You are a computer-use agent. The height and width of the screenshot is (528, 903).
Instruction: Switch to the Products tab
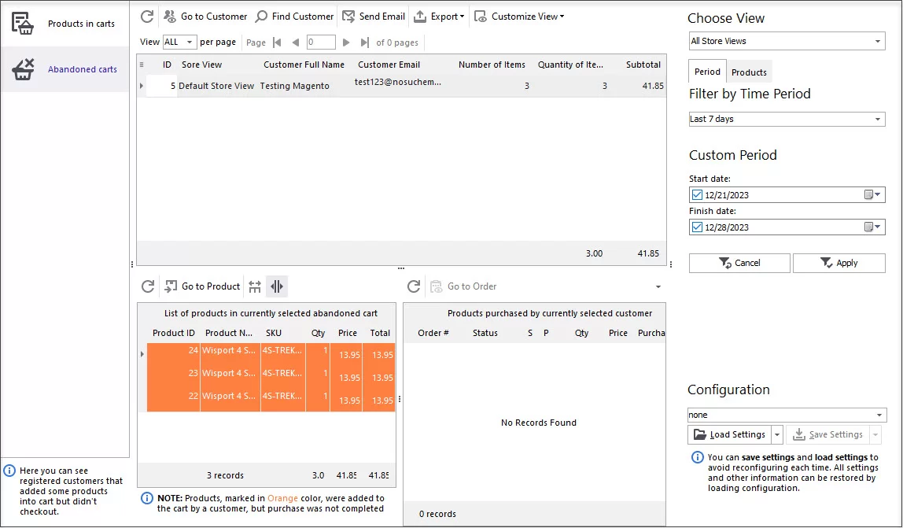(x=749, y=72)
